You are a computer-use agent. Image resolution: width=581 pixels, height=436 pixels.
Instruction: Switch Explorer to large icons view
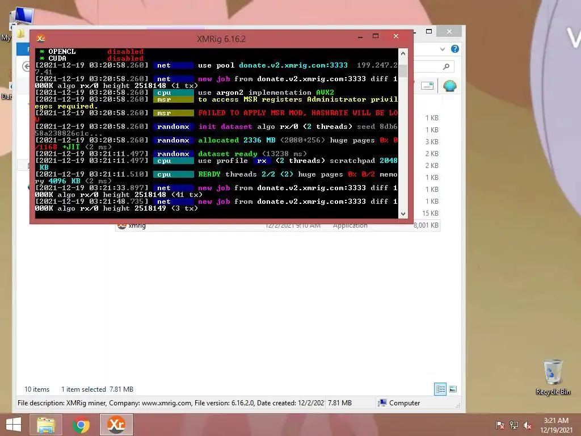(x=453, y=389)
